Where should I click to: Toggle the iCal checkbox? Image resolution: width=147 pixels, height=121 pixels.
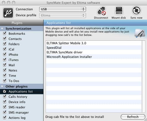(x=5, y=49)
